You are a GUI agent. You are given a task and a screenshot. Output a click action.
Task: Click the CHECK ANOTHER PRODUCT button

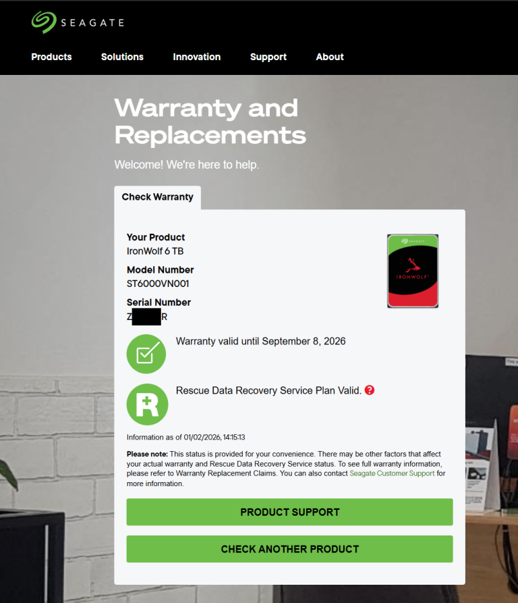[290, 549]
